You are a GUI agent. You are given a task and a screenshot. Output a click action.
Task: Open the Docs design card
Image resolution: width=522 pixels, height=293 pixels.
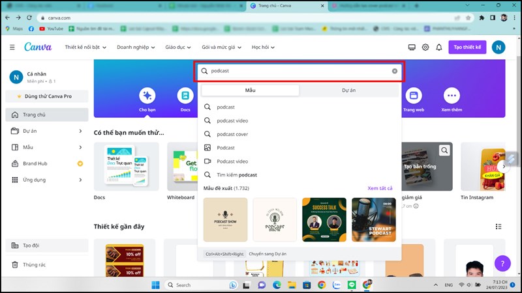click(126, 167)
